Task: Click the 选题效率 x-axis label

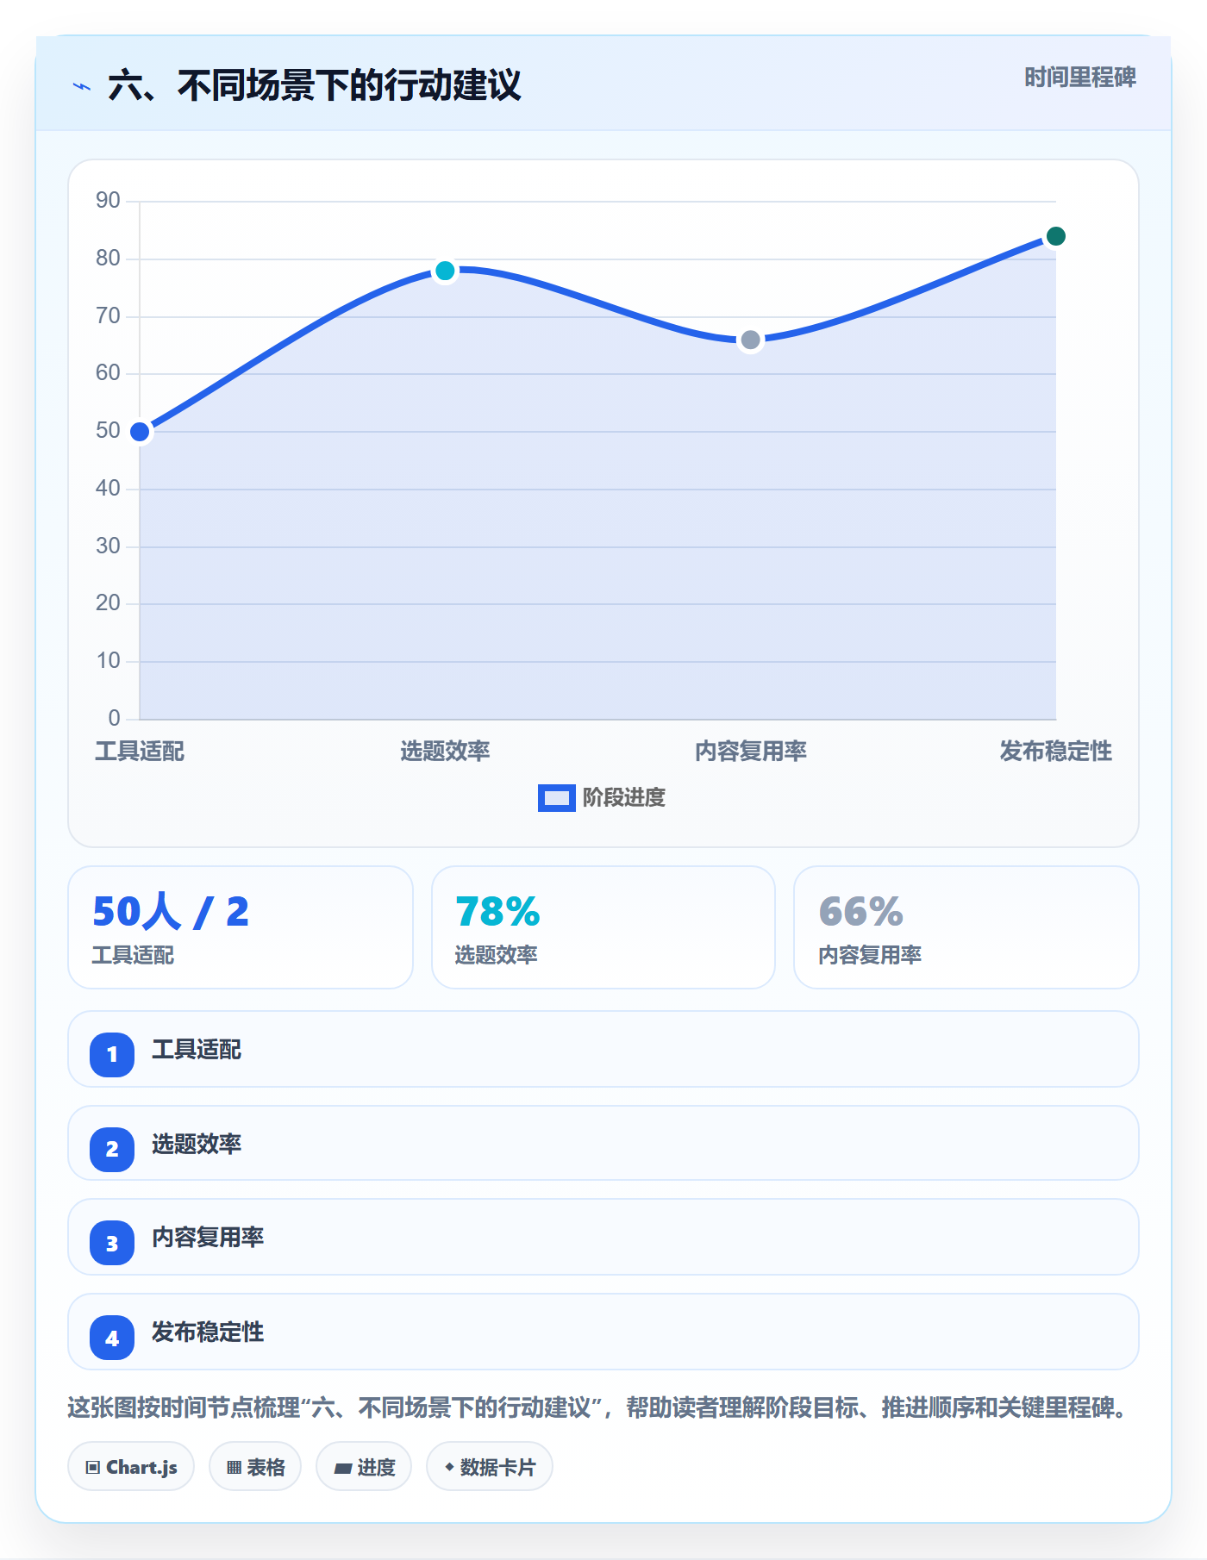Action: tap(445, 752)
